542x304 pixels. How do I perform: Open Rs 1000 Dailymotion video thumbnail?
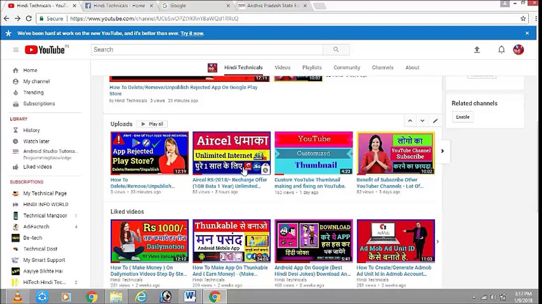point(149,241)
